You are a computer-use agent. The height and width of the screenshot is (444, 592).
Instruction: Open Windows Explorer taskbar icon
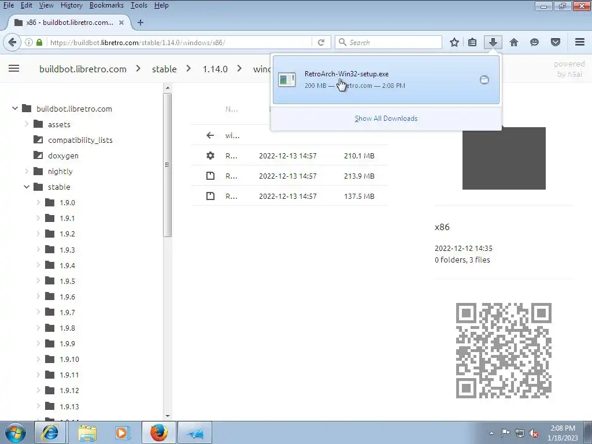(x=87, y=432)
